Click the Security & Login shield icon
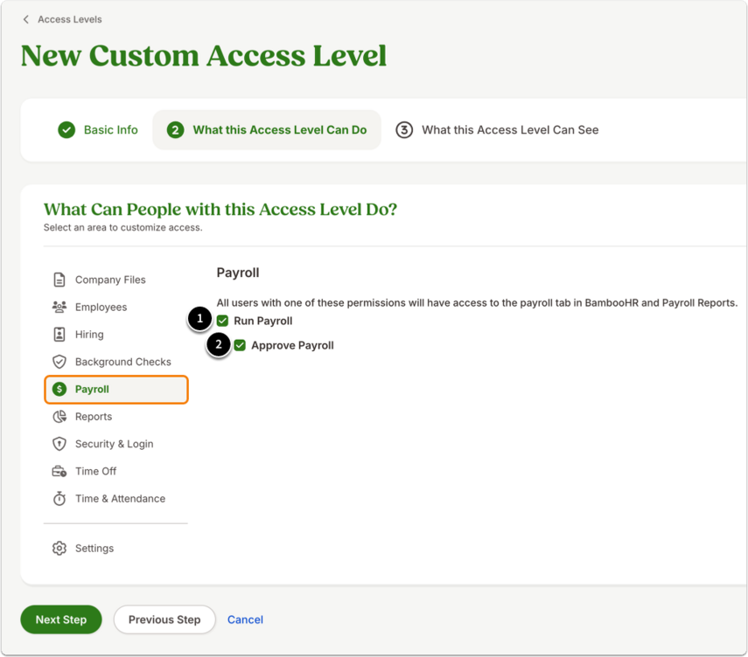 tap(59, 444)
